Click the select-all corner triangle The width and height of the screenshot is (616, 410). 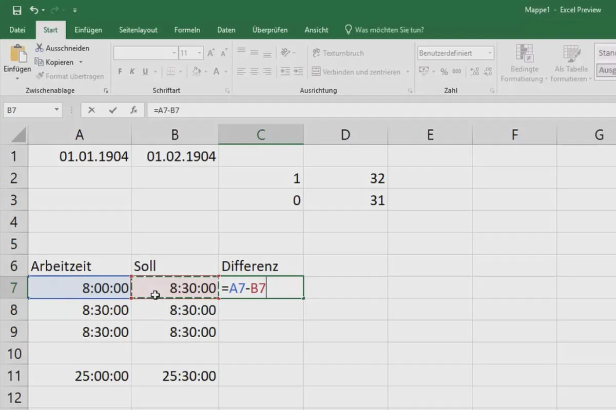[x=19, y=135]
